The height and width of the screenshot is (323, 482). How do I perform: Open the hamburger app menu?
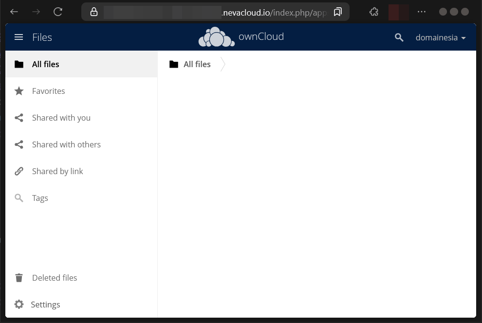pyautogui.click(x=19, y=37)
